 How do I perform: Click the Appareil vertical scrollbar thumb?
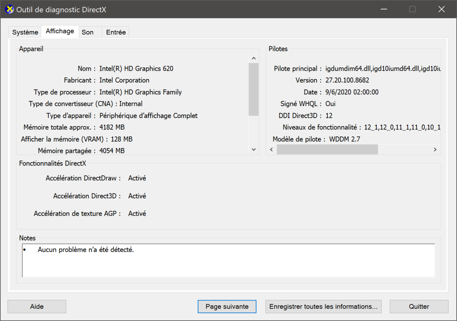[x=254, y=89]
